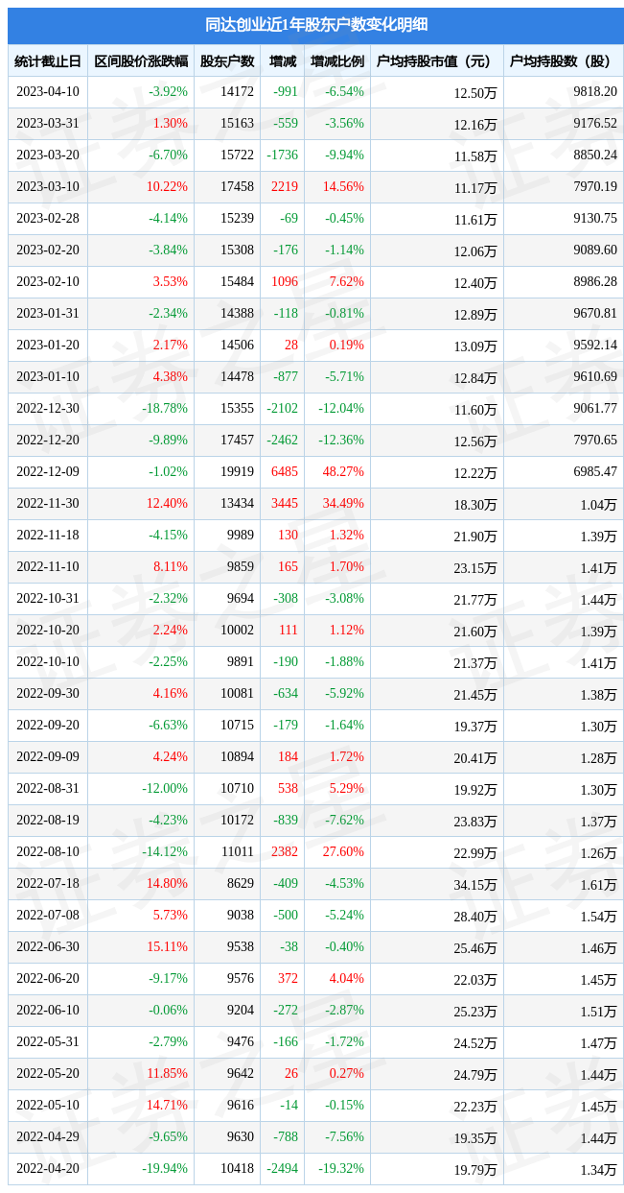
Task: Click the 15.11% price change cell
Action: coord(167,947)
